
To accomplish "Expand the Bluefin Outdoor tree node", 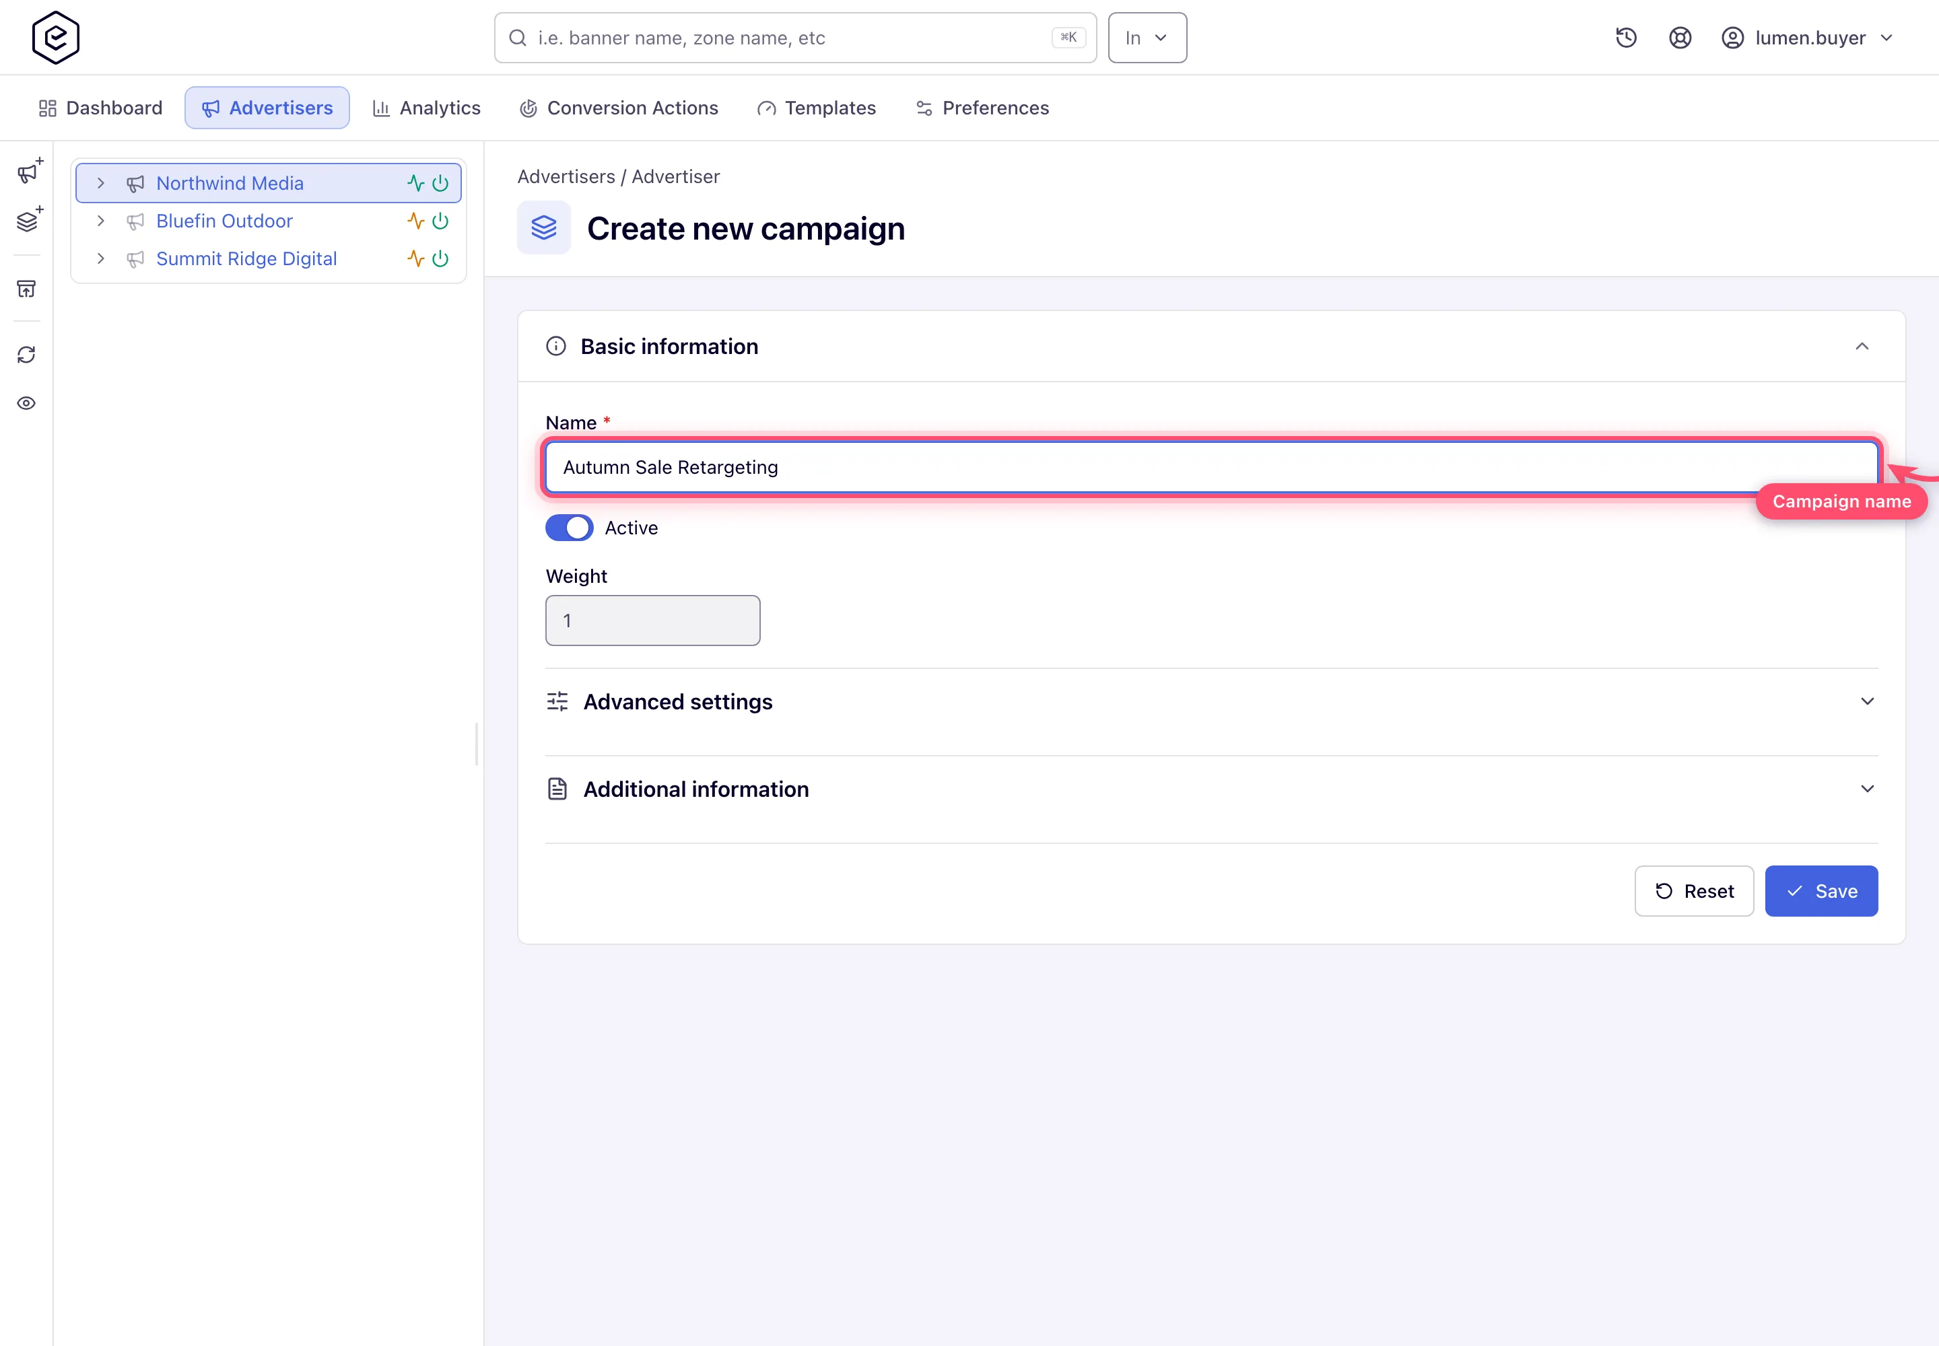I will point(100,221).
